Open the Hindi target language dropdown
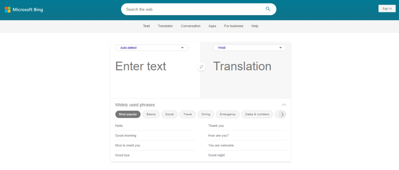Image resolution: width=399 pixels, height=170 pixels. coord(249,48)
